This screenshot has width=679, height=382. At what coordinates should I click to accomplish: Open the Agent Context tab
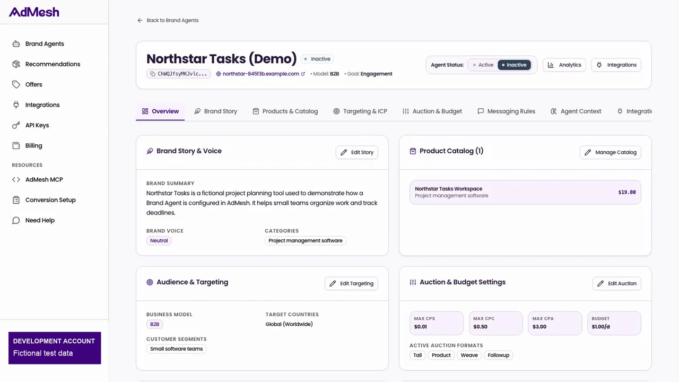coord(576,111)
